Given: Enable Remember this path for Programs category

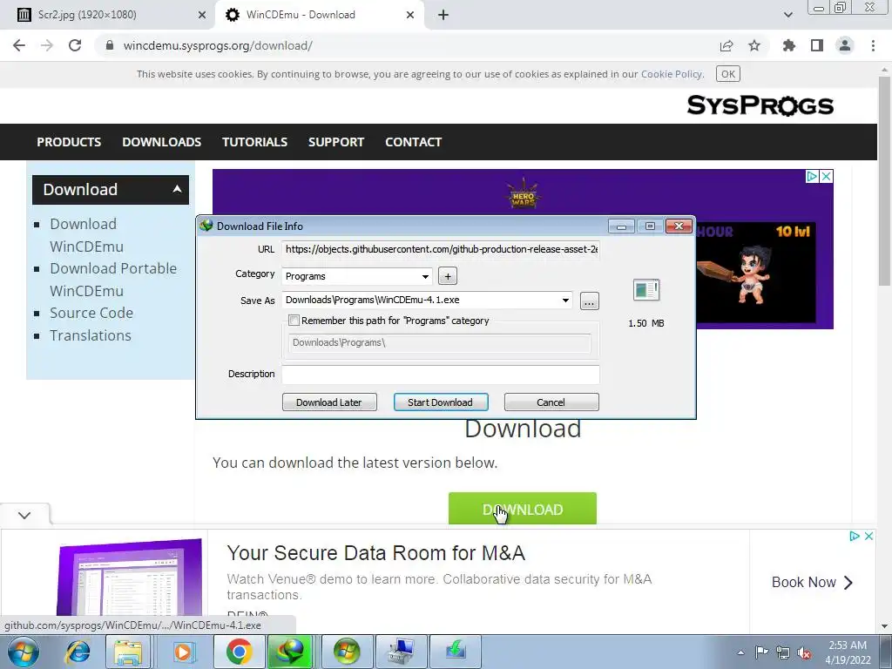Looking at the screenshot, I should click(x=294, y=321).
